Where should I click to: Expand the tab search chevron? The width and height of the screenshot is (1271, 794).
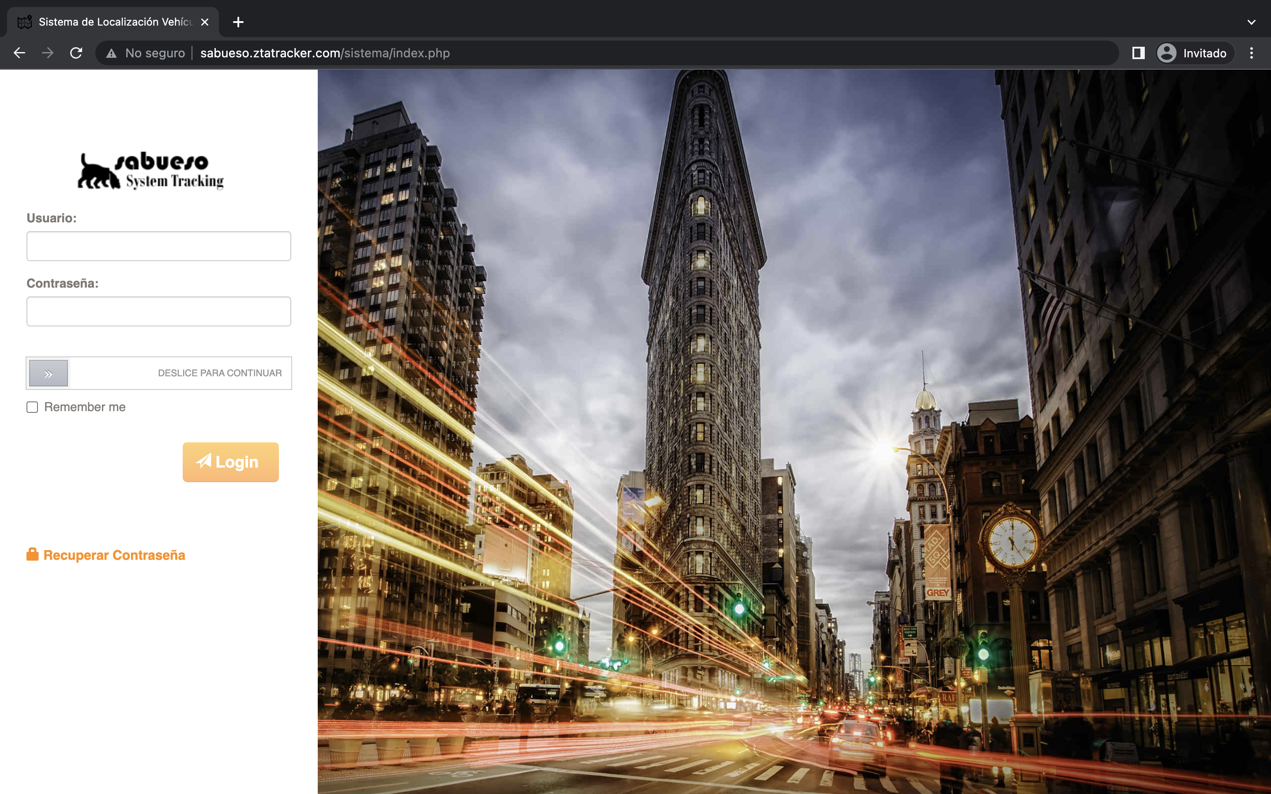coord(1251,22)
